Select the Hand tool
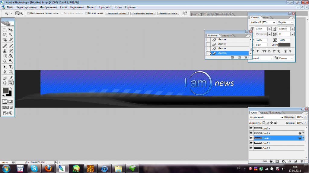The image size is (309, 173). (x=5, y=83)
